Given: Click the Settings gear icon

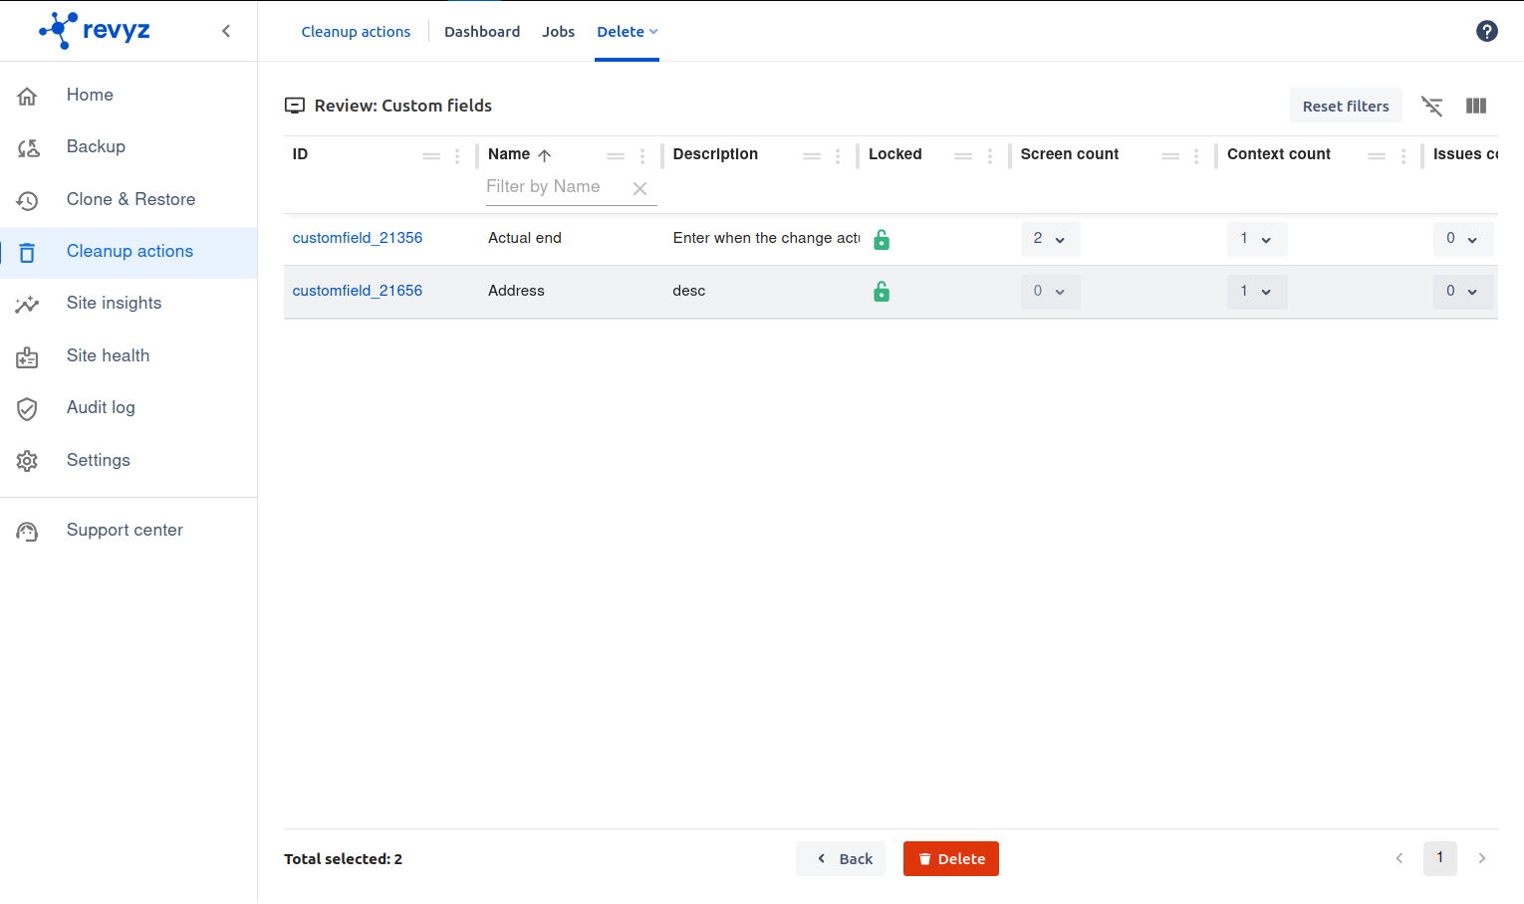Looking at the screenshot, I should coord(27,461).
